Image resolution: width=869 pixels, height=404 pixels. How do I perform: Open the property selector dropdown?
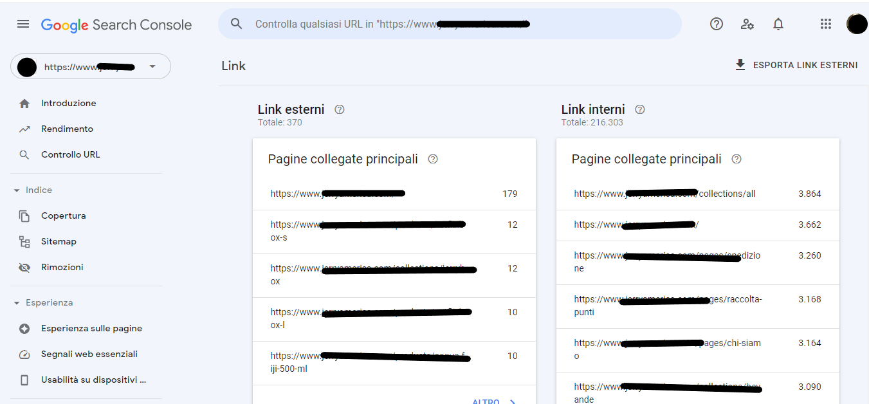[152, 66]
